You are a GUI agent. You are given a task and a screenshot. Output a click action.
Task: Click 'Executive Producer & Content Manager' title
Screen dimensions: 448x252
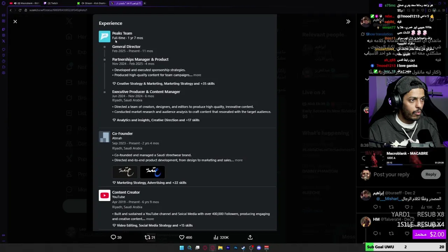click(146, 92)
